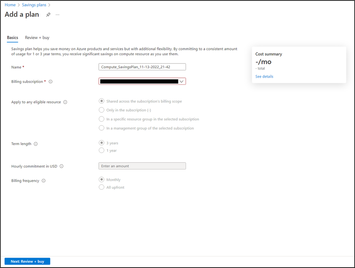Select management group scope option
Screen dimensions: 355x268
coord(101,128)
